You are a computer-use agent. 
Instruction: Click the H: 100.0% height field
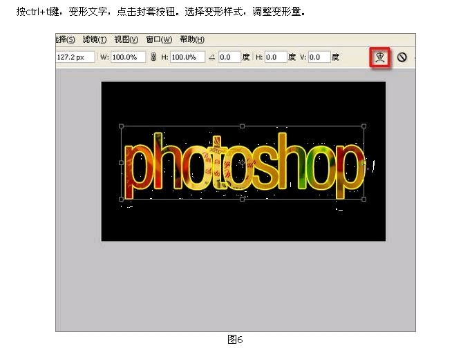(x=187, y=57)
